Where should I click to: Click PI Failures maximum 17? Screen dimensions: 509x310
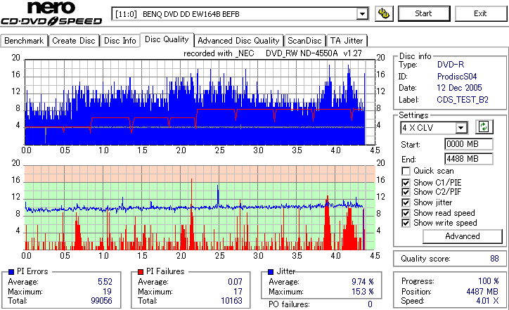pyautogui.click(x=238, y=292)
